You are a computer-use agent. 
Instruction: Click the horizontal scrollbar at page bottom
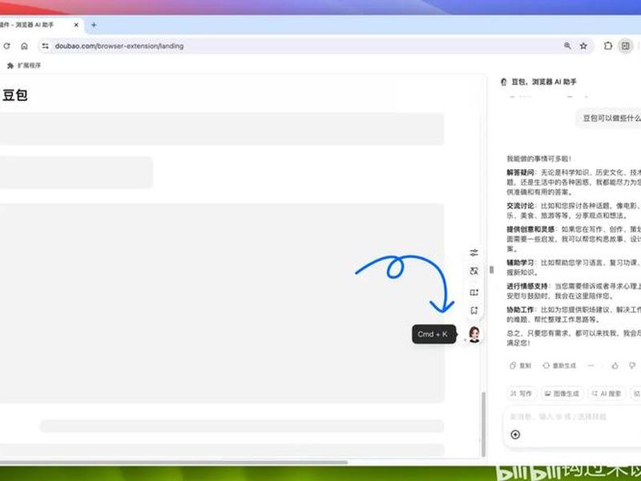(x=174, y=463)
